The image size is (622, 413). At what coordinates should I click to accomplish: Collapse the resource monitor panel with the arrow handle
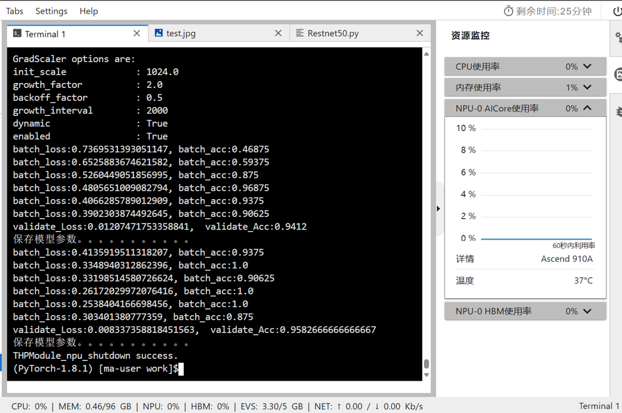[438, 209]
